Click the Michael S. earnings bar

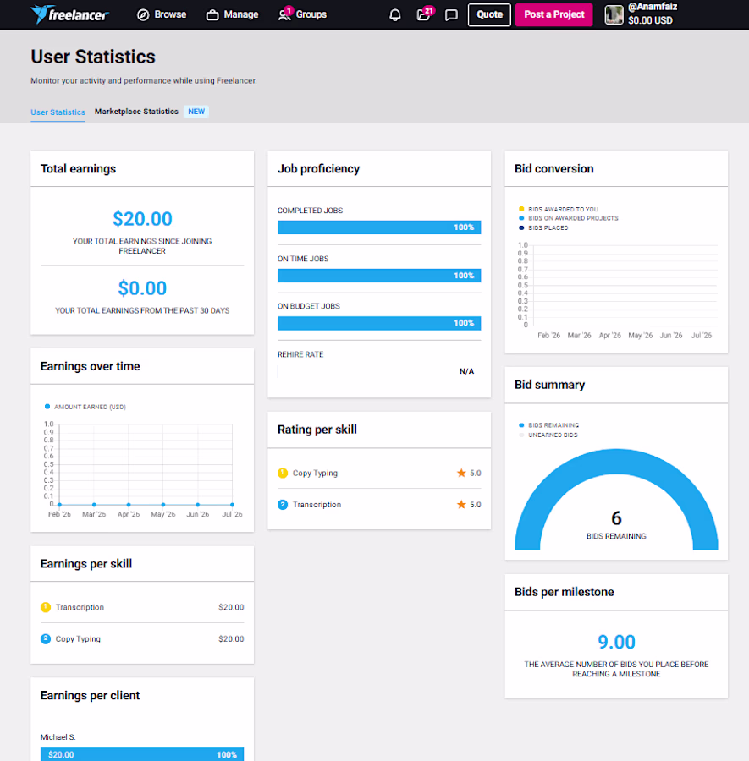click(142, 754)
